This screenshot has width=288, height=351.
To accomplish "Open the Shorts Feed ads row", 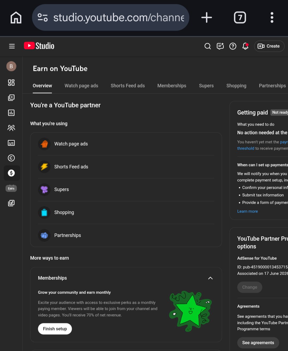I will 126,167.
